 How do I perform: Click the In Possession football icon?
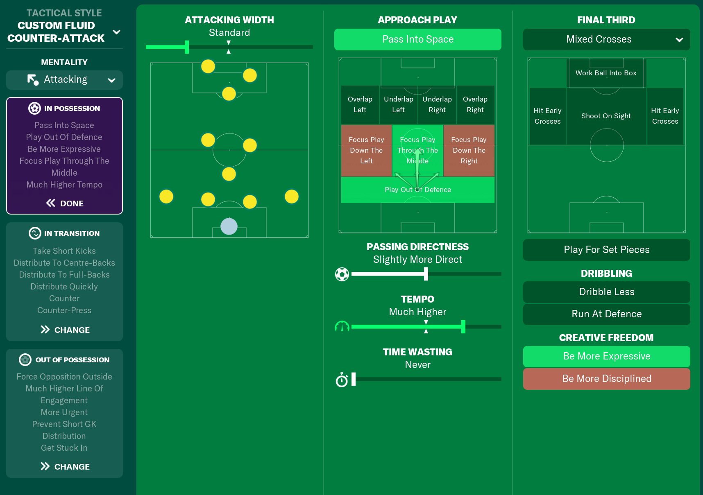[34, 108]
